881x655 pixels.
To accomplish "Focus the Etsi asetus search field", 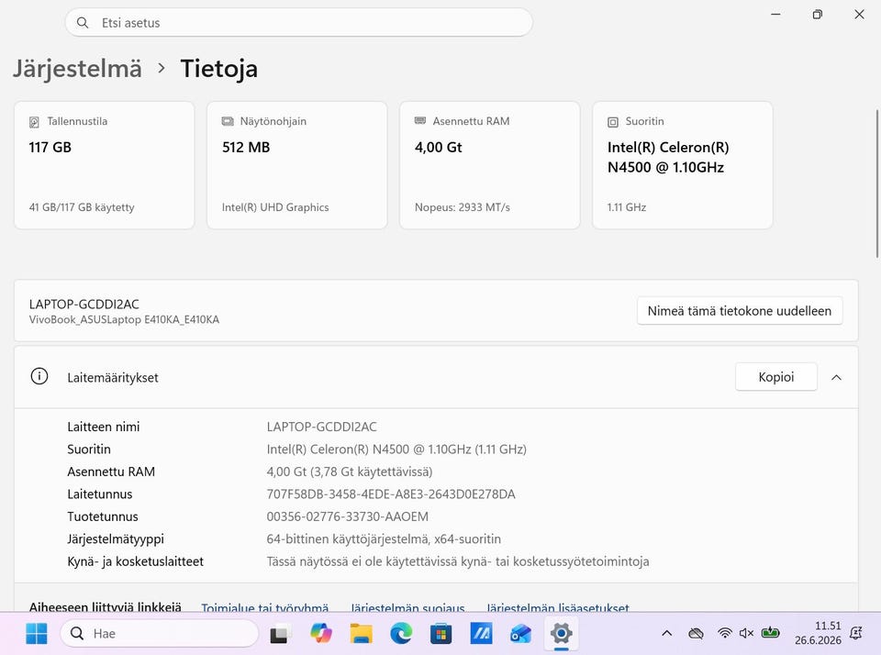I will tap(299, 22).
